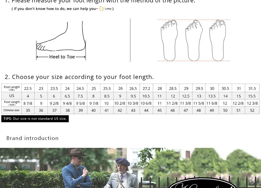Click the 30.5 foot length cell
This screenshot has width=261, height=188.
[x=225, y=88]
